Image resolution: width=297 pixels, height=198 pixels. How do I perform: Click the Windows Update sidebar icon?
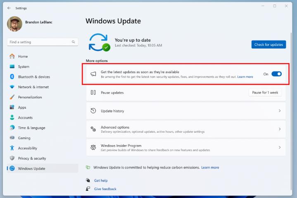coord(12,168)
